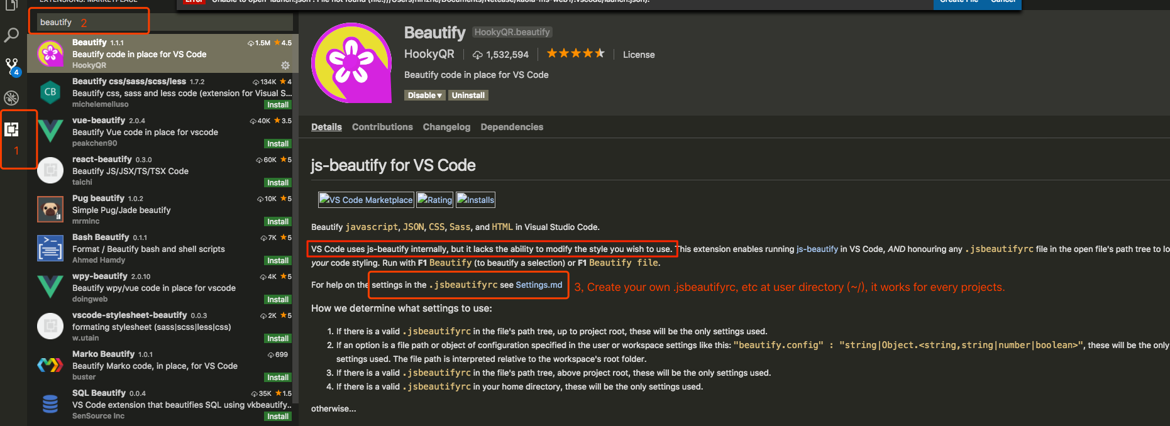Click the Pug beautify dog icon

point(50,209)
